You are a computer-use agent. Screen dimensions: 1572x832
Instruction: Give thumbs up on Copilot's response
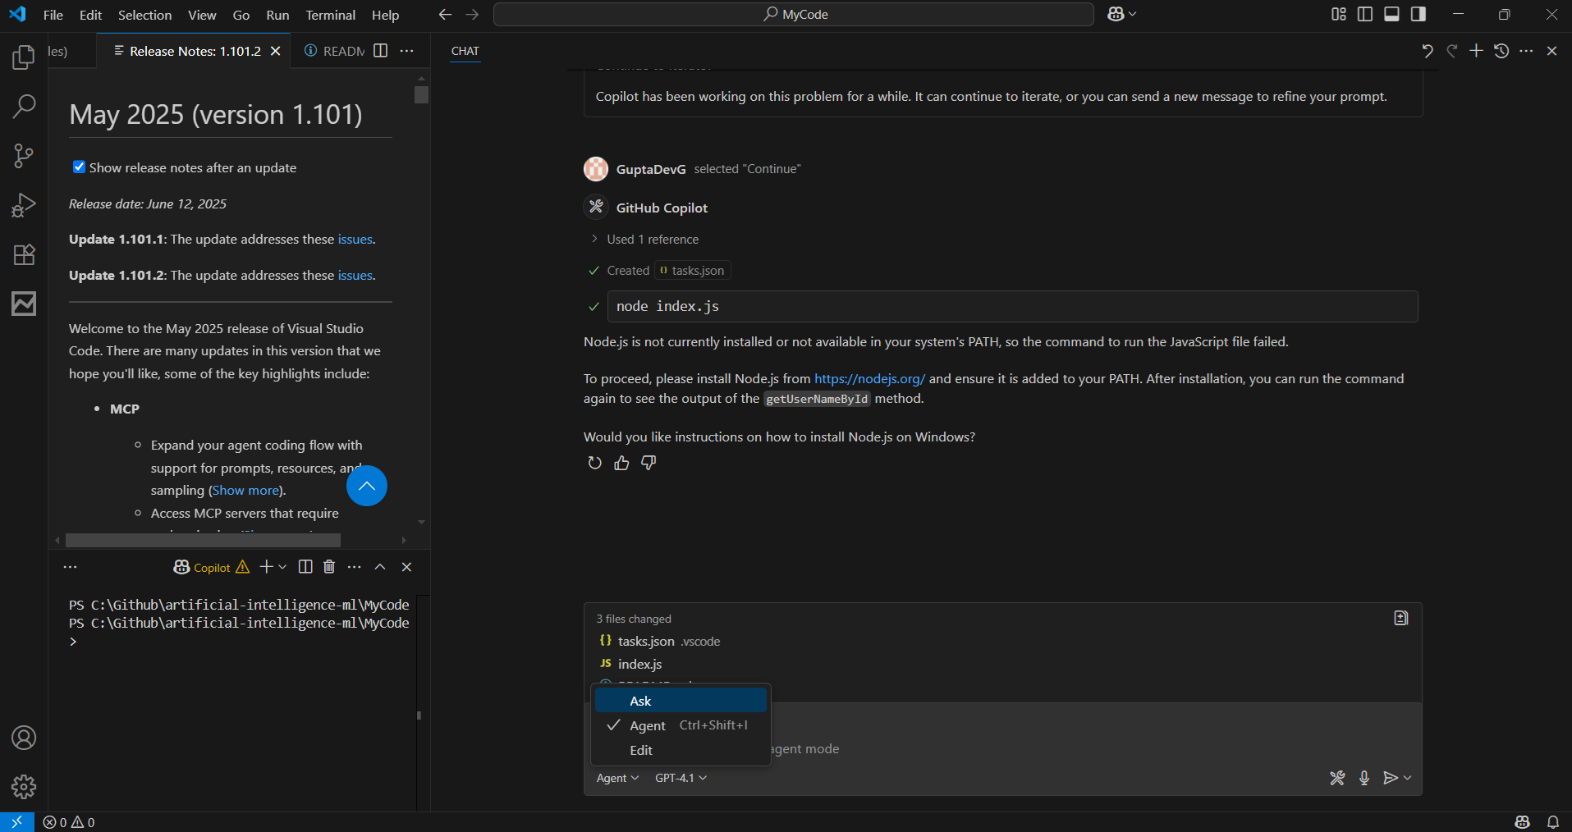(x=621, y=462)
